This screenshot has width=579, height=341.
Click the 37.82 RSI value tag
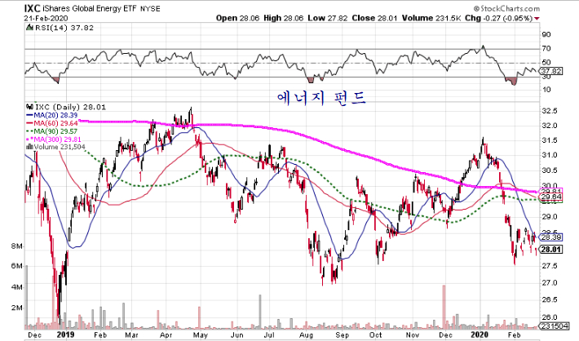551,71
